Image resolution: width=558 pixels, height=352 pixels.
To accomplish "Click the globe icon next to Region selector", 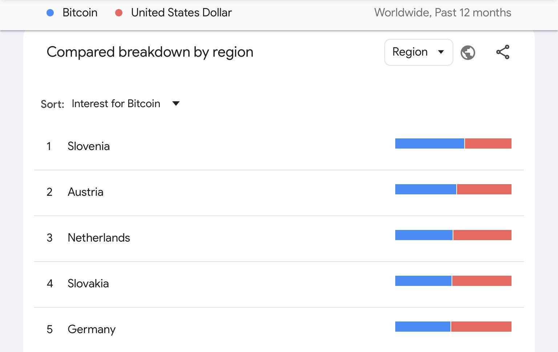I will click(x=468, y=52).
